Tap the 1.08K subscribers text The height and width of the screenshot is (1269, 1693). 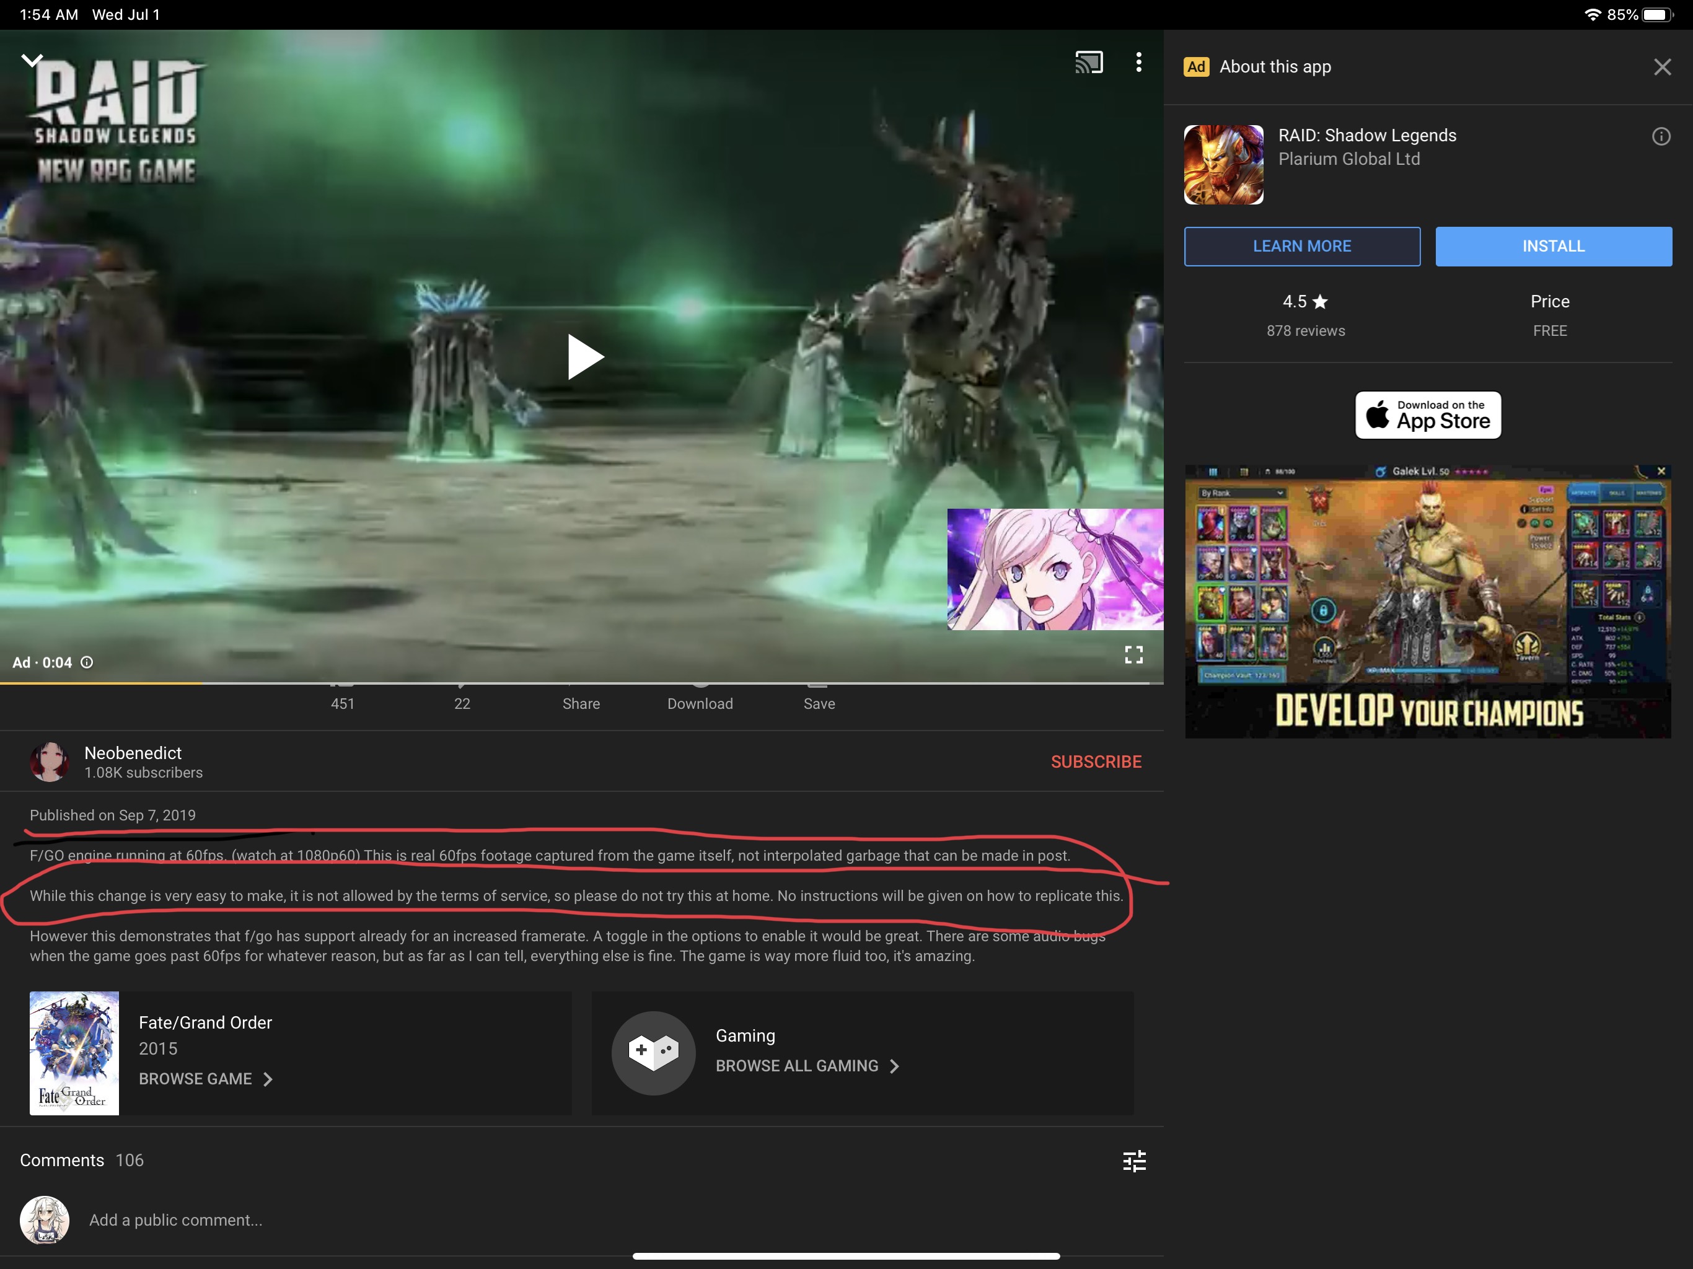pos(143,773)
